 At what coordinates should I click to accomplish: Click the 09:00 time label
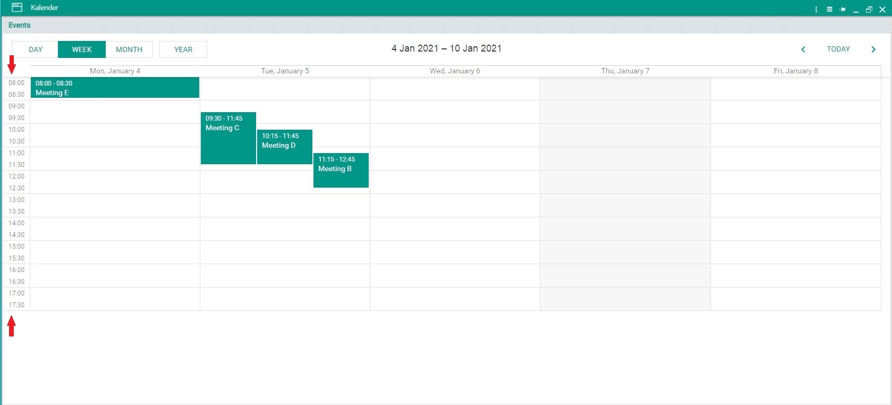tap(16, 106)
